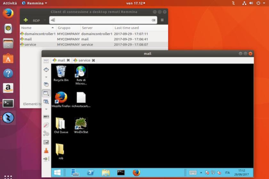Screen dimensions: 269x179
Task: Open Terminal from the Ubuntu dock
Action: point(8,103)
